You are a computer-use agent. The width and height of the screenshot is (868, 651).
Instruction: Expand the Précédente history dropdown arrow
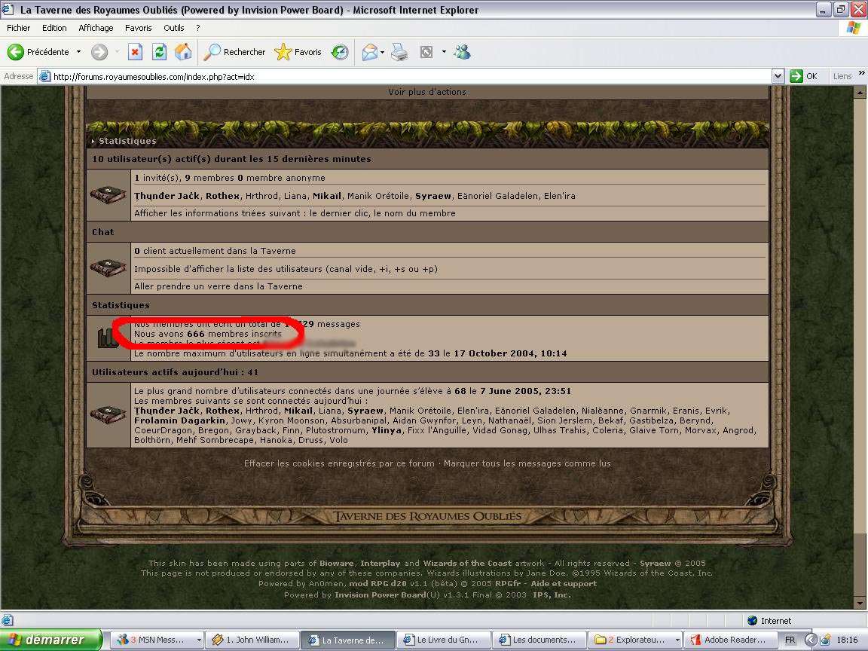coord(78,52)
